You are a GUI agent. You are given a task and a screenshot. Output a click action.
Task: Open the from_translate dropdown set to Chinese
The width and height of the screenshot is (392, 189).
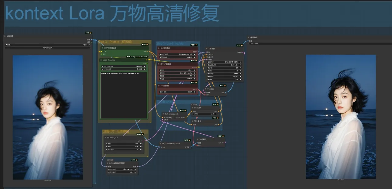(x=124, y=66)
